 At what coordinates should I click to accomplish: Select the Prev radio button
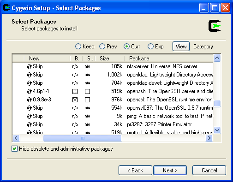(102, 47)
